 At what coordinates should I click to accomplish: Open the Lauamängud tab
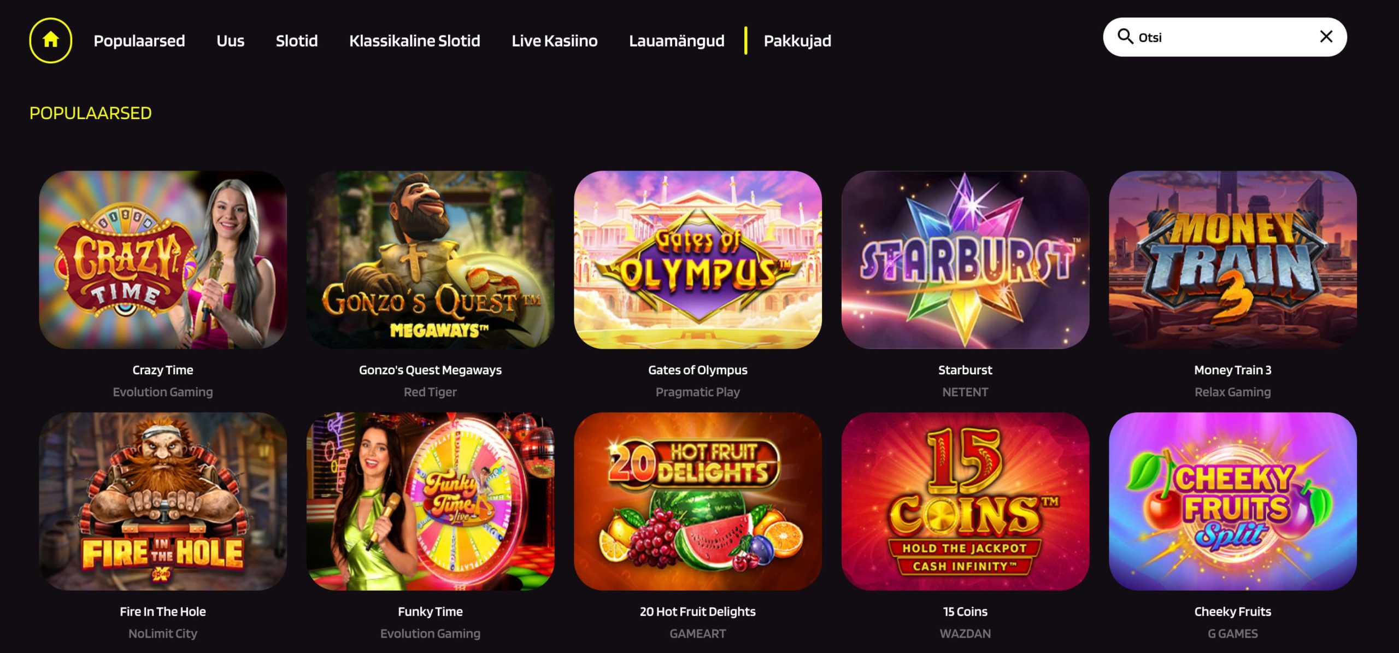(677, 40)
